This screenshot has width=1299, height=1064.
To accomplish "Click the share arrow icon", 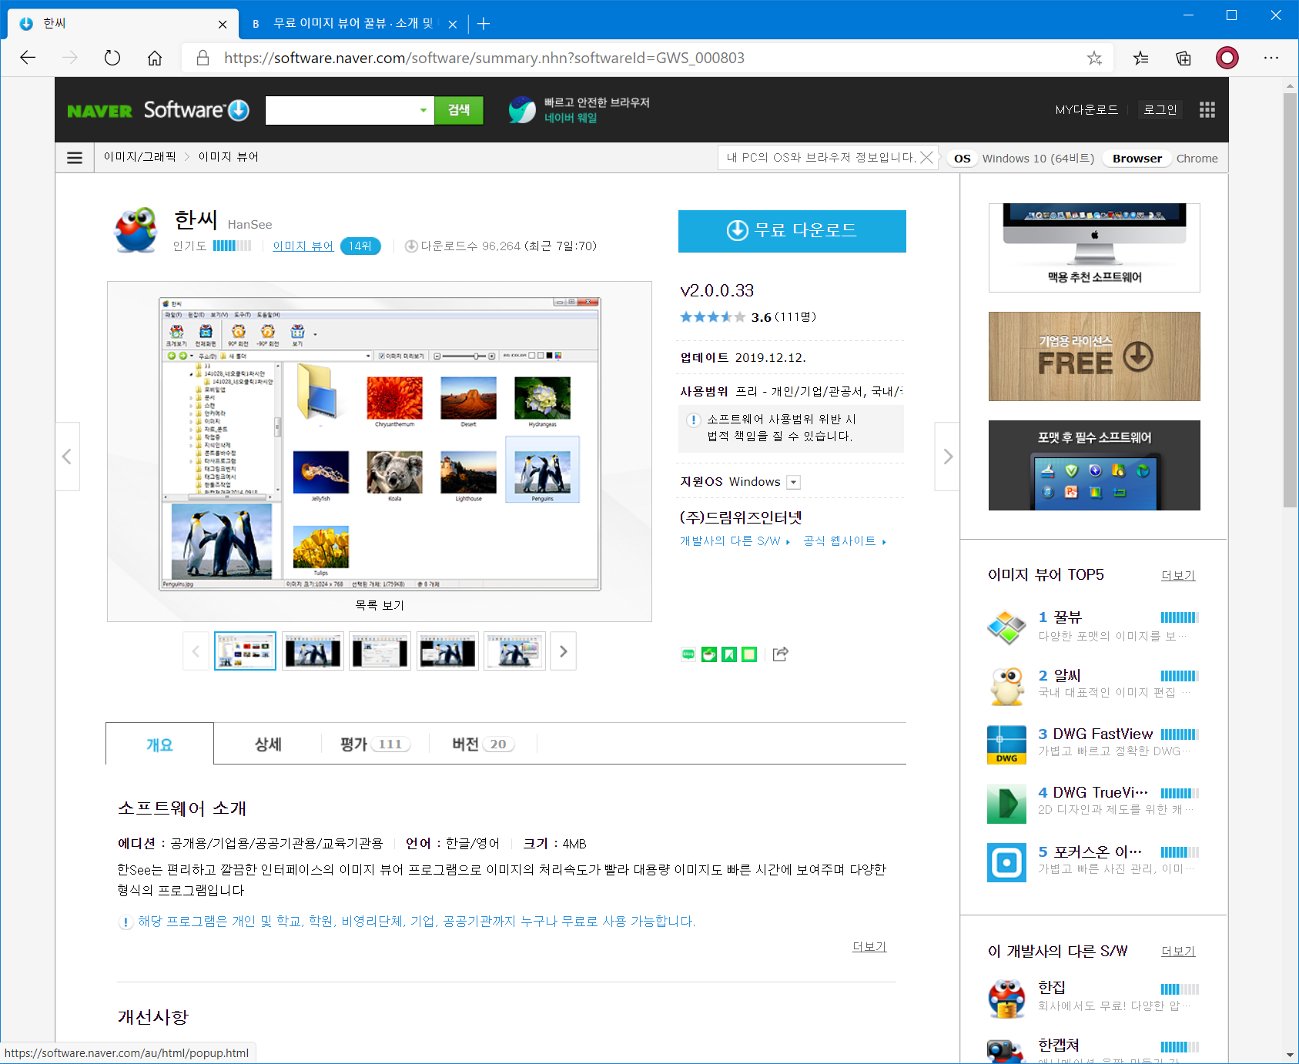I will point(781,654).
